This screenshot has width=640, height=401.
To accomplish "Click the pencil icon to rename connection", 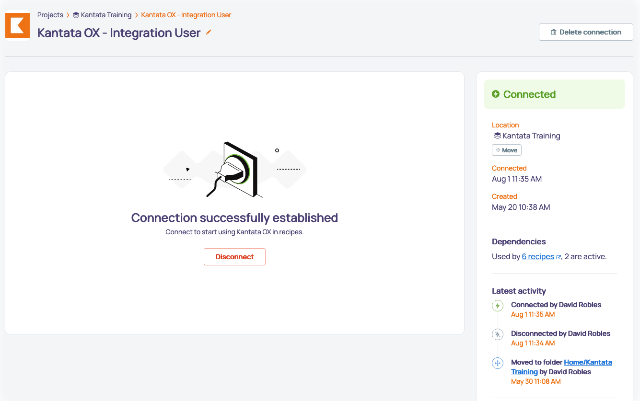I will pos(209,33).
